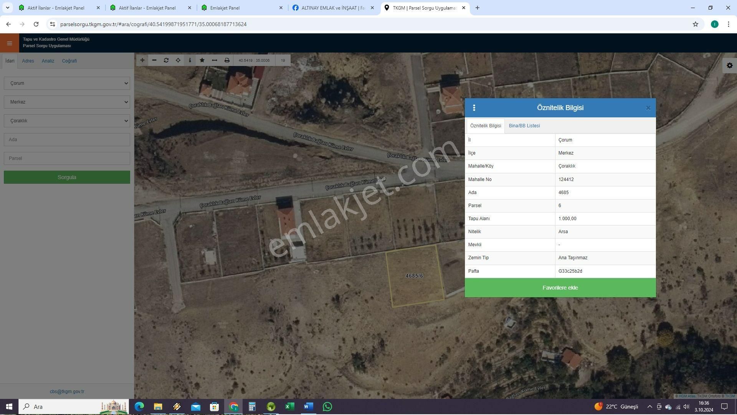Click the zoom in (+) icon on map
Screen dimensions: 737x415
[x=142, y=60]
